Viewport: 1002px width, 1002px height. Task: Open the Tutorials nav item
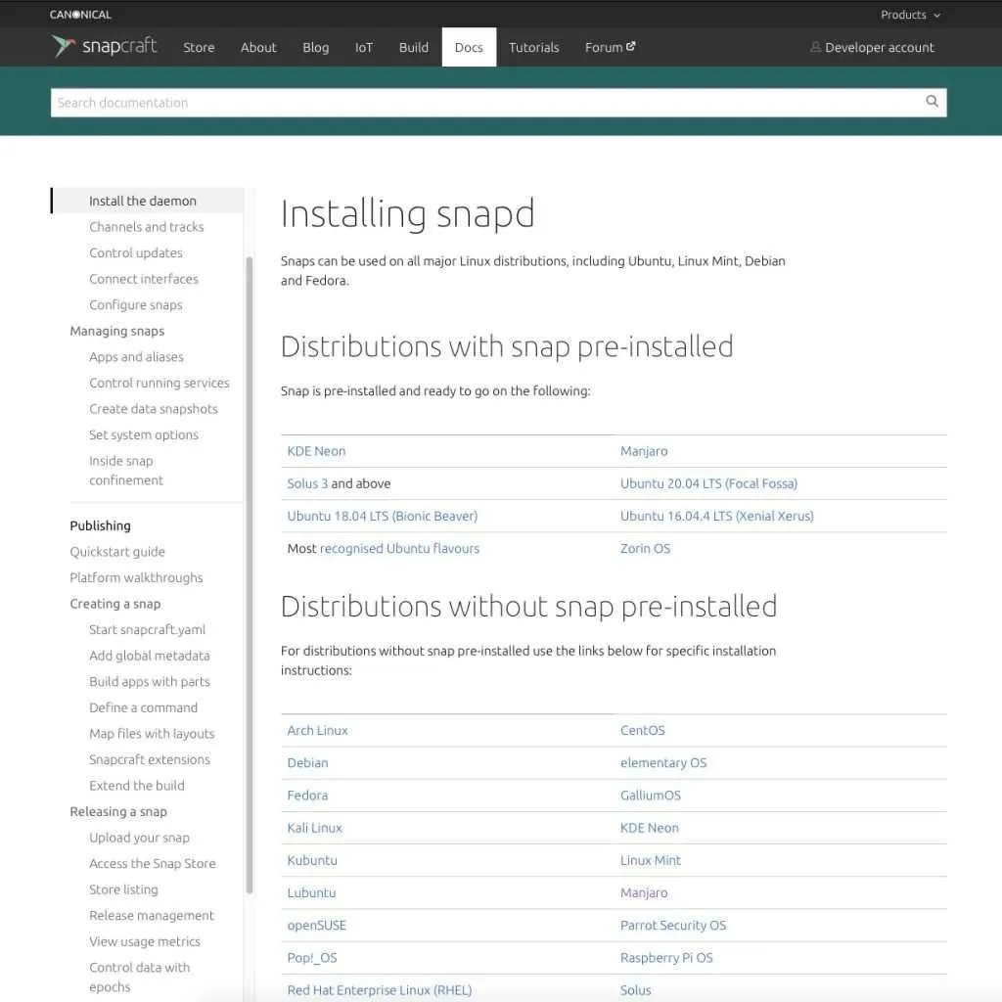click(533, 47)
